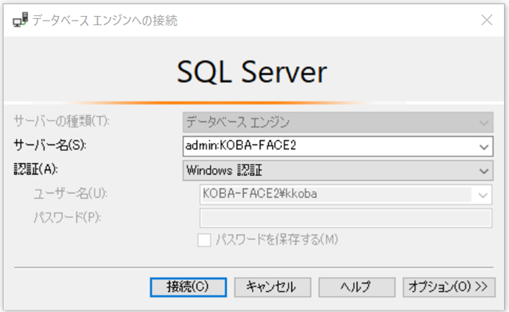This screenshot has width=509, height=312.
Task: Click the パスワード input field
Action: 346,218
